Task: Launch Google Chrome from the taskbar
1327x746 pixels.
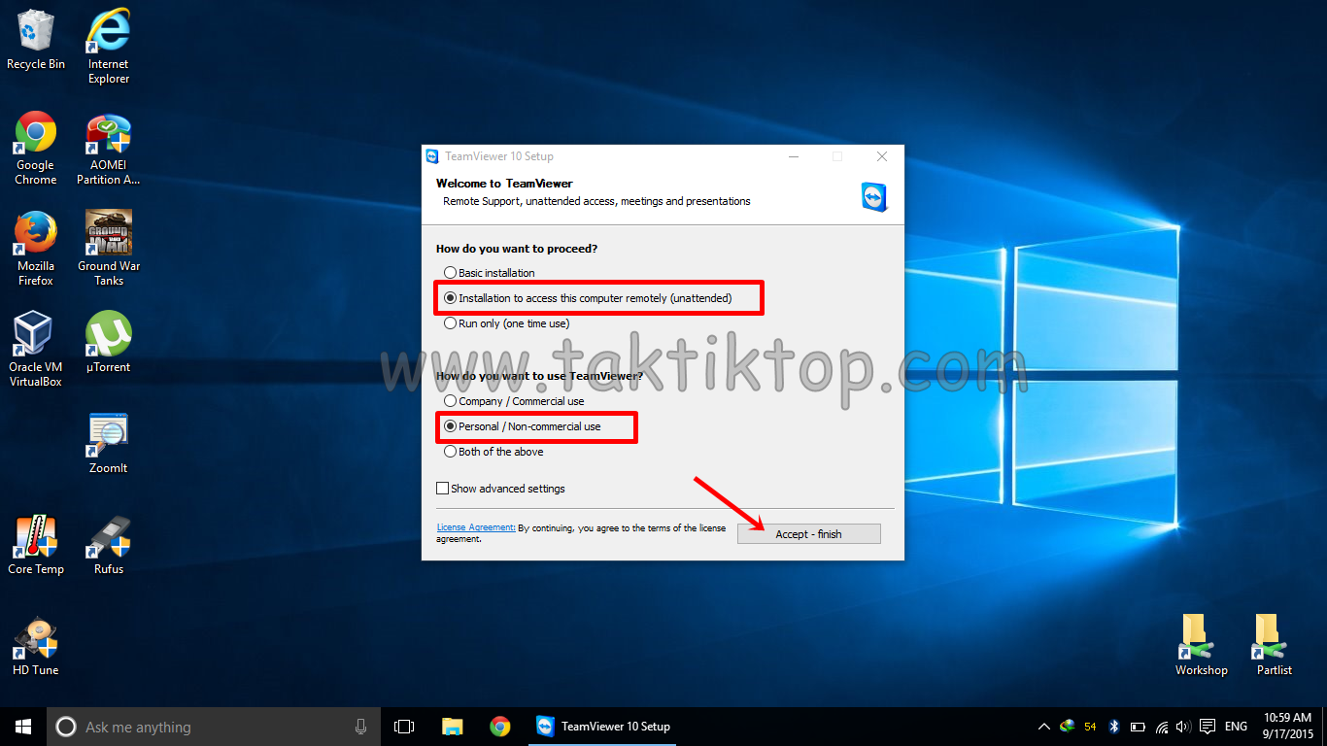Action: (x=499, y=726)
